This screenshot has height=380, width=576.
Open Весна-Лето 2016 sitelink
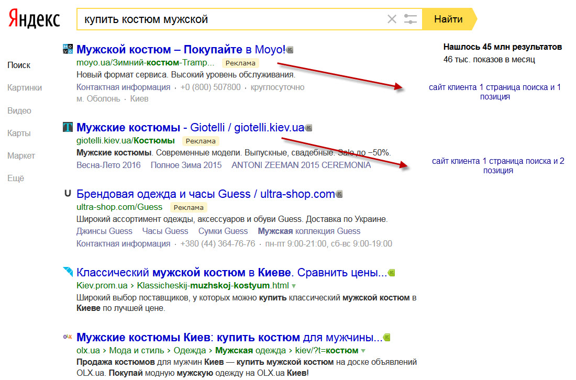108,165
